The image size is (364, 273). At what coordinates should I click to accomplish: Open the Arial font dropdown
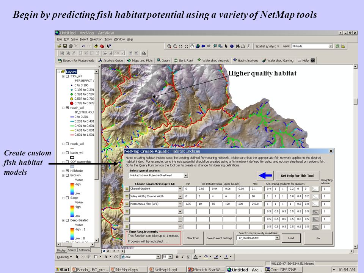158,257
